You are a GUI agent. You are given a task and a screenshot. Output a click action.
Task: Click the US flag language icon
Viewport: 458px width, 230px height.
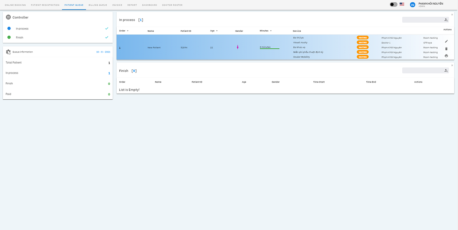click(x=402, y=4)
